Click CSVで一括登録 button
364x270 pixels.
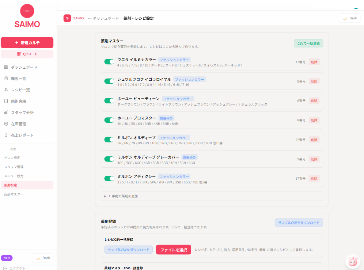(x=308, y=43)
